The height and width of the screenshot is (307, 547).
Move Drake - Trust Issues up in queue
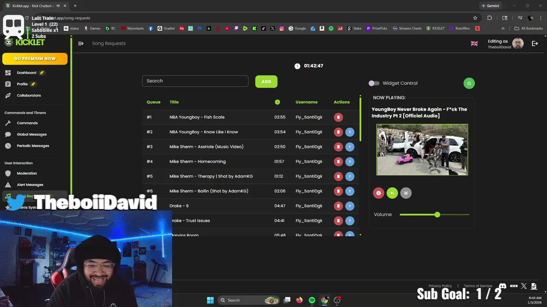point(350,220)
